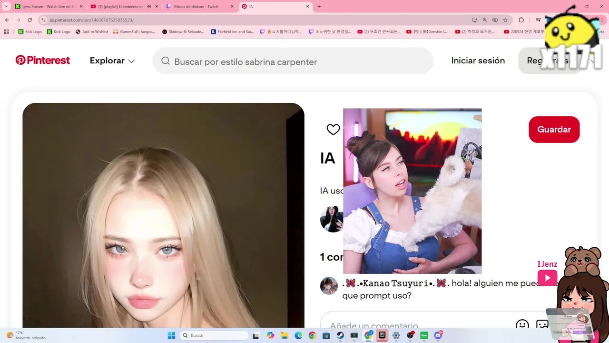Bookmark this page with star icon
The height and width of the screenshot is (343, 609).
coord(505,20)
